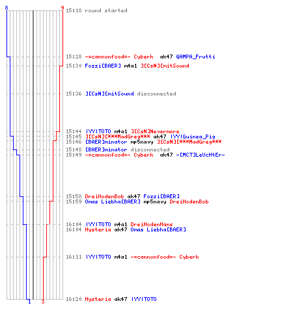Image resolution: width=293 pixels, height=325 pixels.
Task: Click the red starting count 9
Action: pos(63,8)
